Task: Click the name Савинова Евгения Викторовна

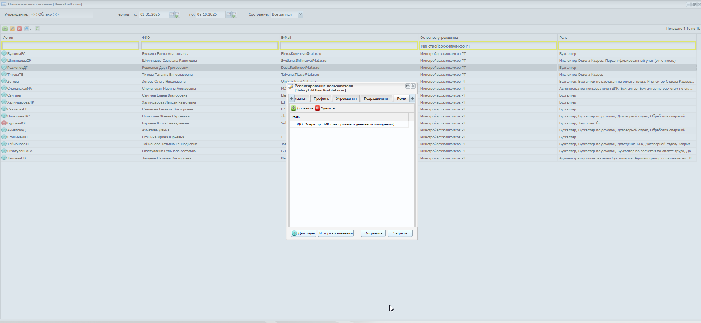Action: [167, 109]
